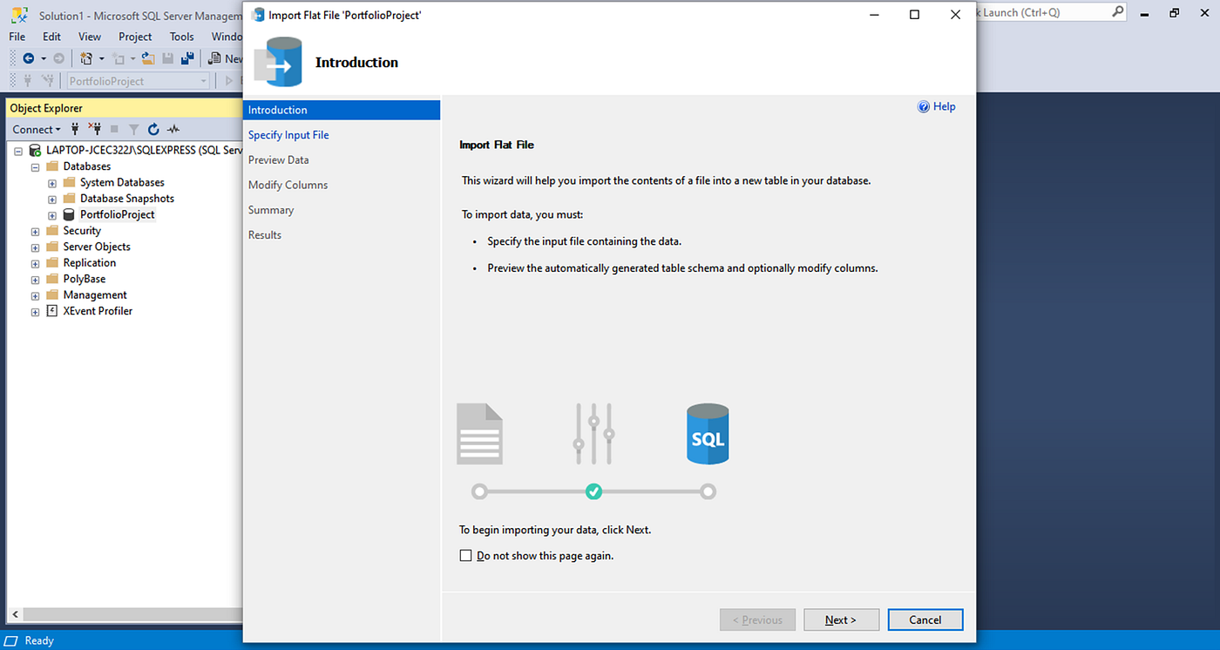Click the blue question-mark Help icon

tap(924, 106)
